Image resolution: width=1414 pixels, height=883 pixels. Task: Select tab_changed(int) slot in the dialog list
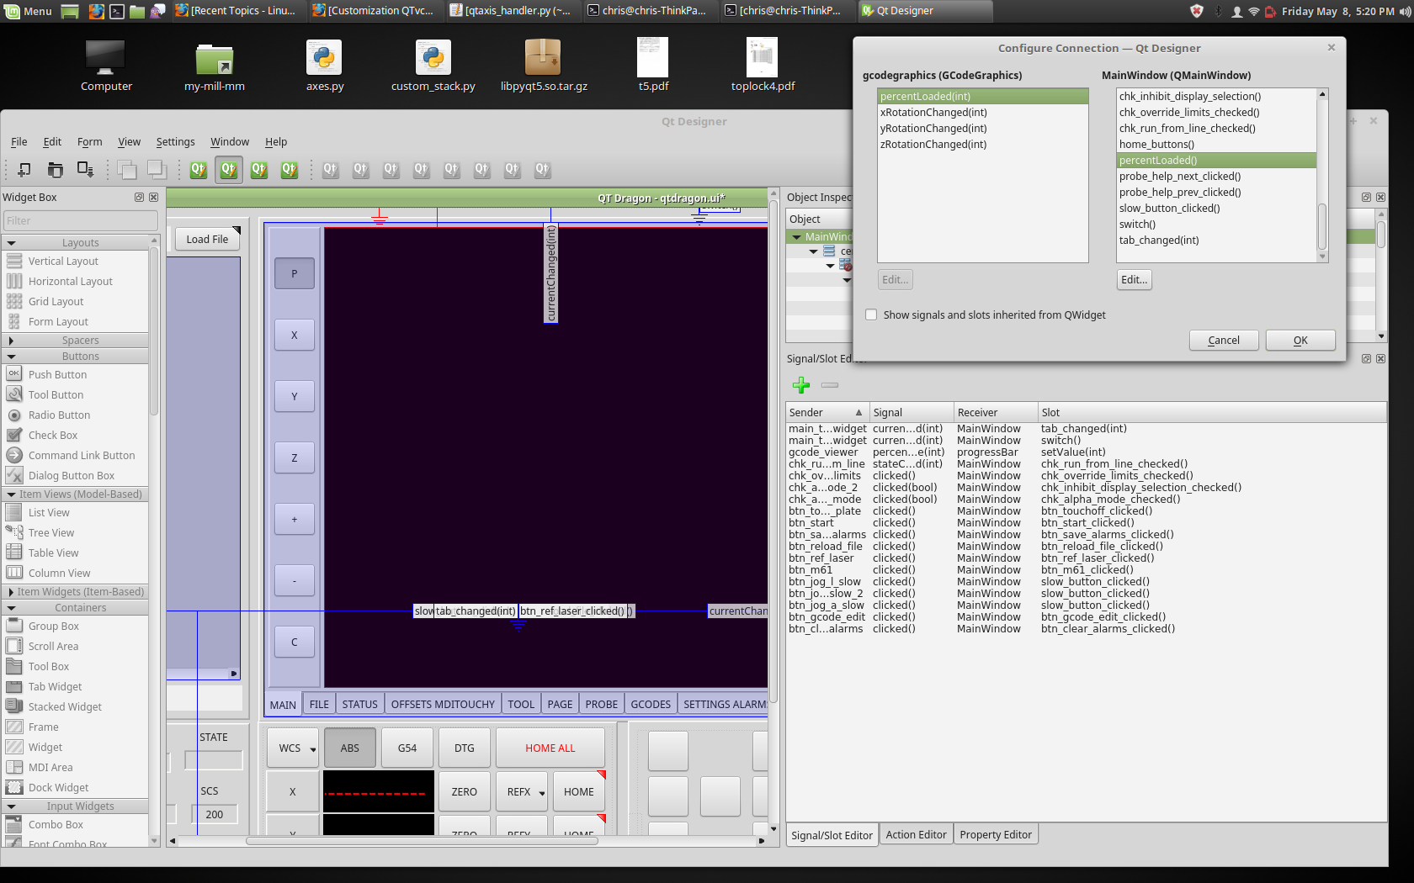click(1216, 241)
